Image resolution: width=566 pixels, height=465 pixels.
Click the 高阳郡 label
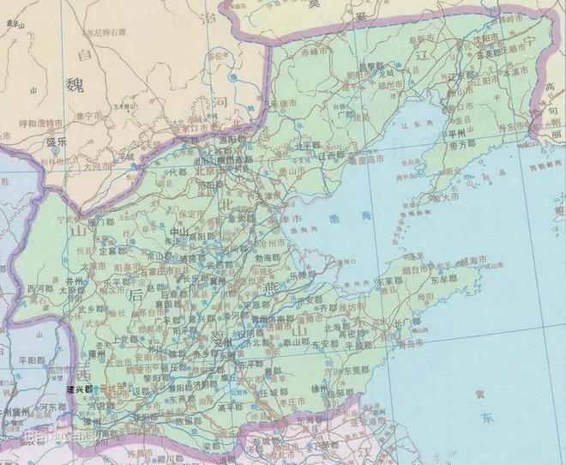point(202,237)
